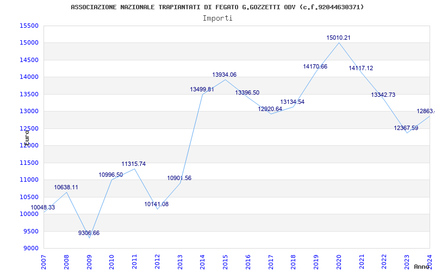Image resolution: width=435 pixels, height=272 pixels.
Task: Click the 2019 year axis label
Action: 316,262
